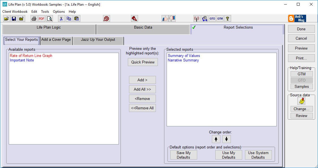The image size is (318, 168).
Task: Export the report to PDF
Action: [41, 18]
